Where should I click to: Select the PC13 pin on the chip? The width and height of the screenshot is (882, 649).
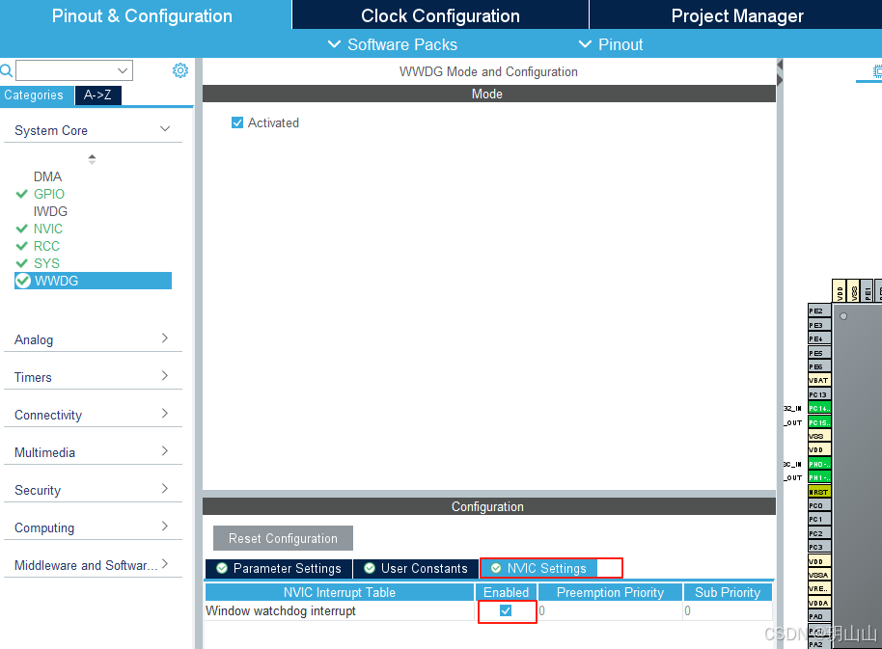point(819,394)
